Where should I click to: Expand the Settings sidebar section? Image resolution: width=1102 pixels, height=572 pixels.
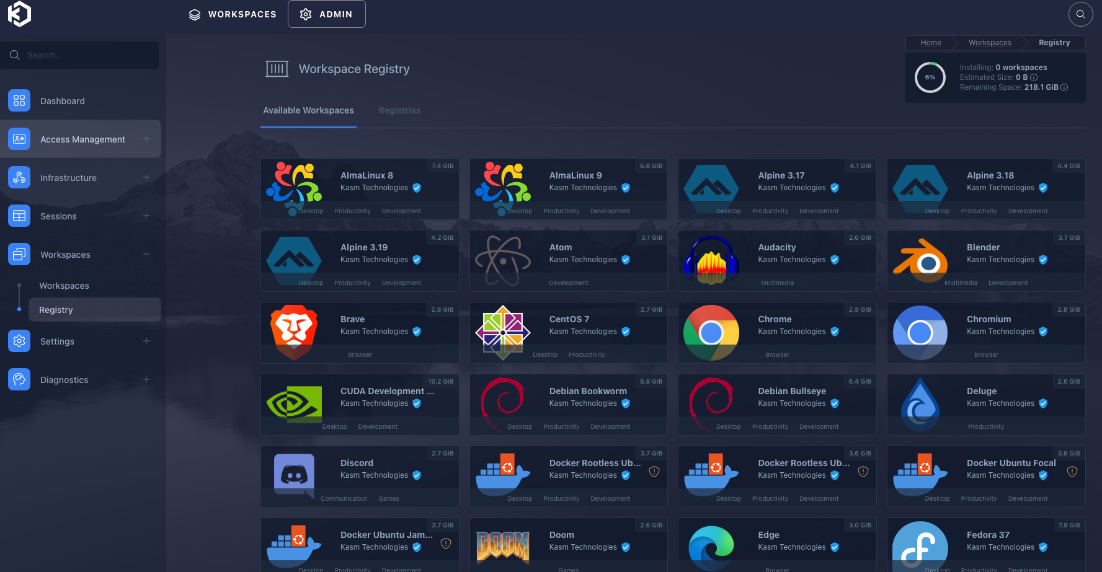146,341
